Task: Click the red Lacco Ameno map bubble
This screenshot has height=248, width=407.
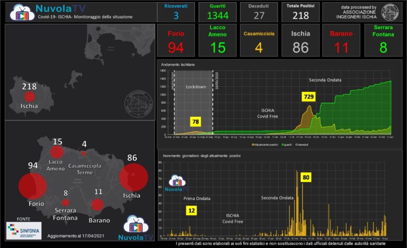Action: (57, 153)
